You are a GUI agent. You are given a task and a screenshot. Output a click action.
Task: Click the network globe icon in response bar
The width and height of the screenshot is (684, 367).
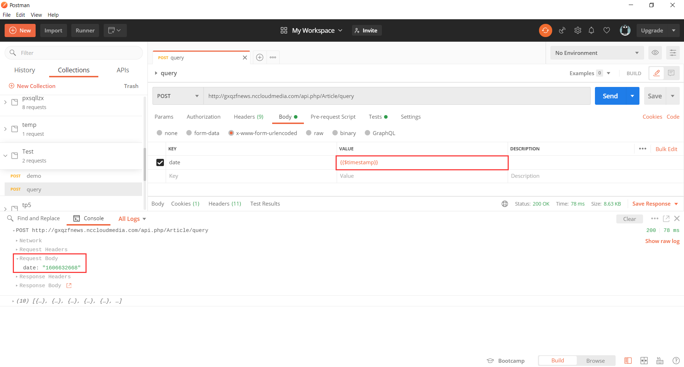(505, 204)
